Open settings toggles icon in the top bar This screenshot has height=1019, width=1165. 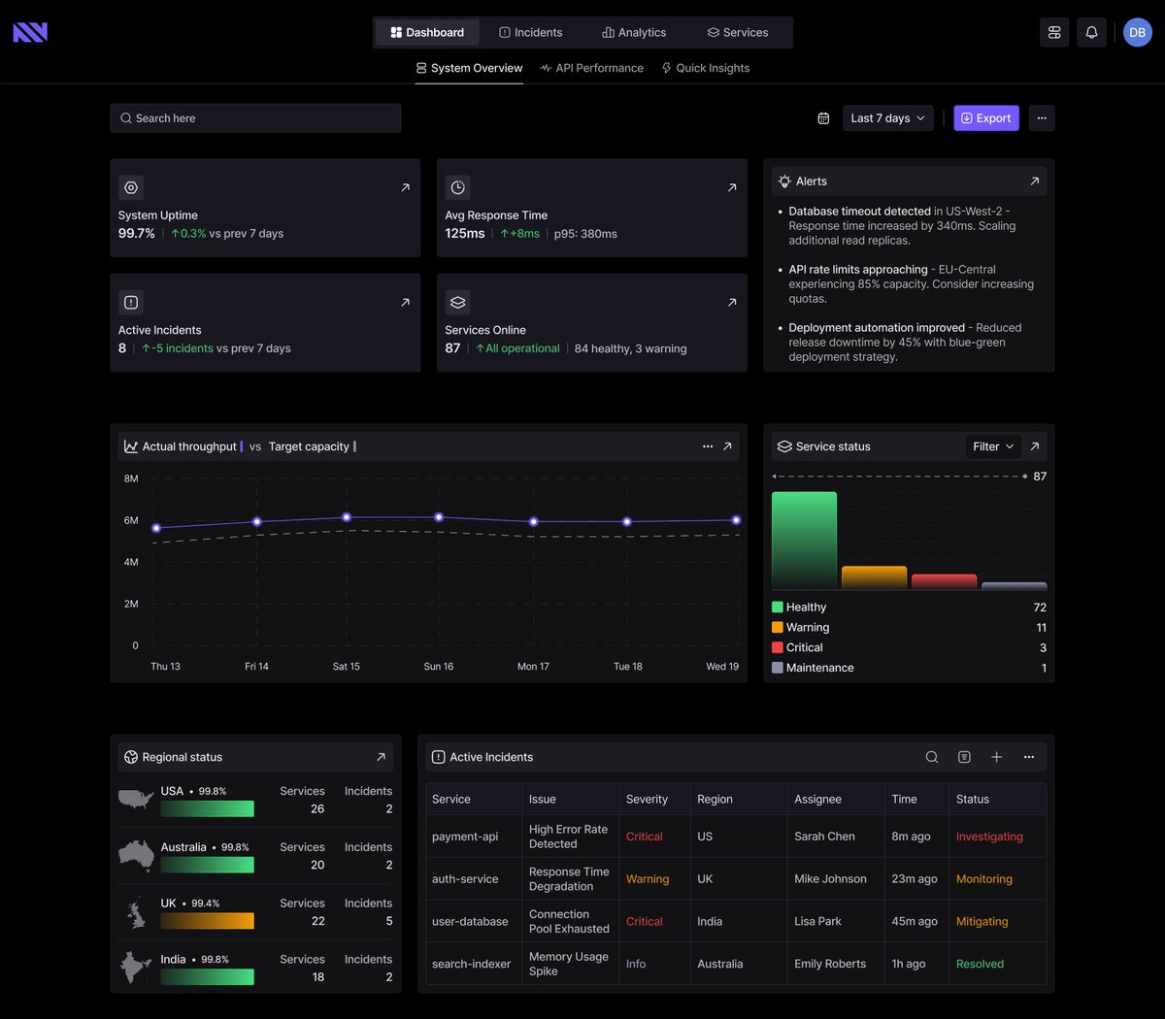click(1054, 32)
